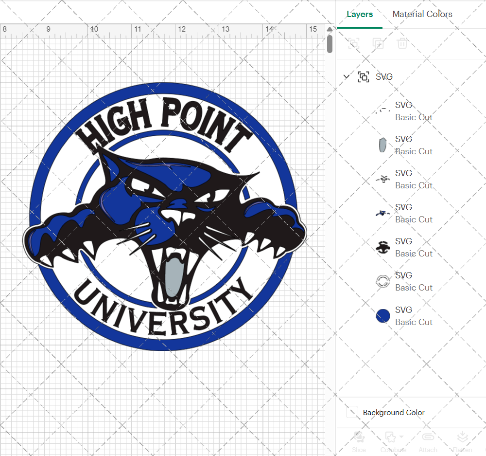This screenshot has width=486, height=456.
Task: Select the small whiskers SVG layer thumbnail
Action: (x=383, y=179)
